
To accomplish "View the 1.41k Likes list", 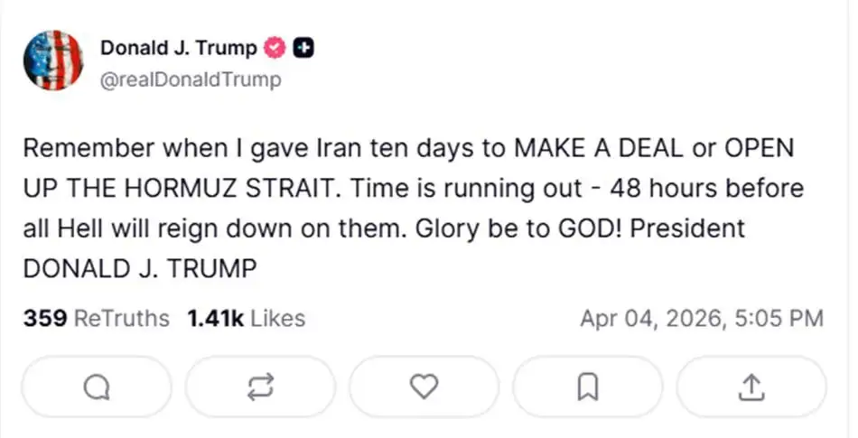I will (246, 319).
